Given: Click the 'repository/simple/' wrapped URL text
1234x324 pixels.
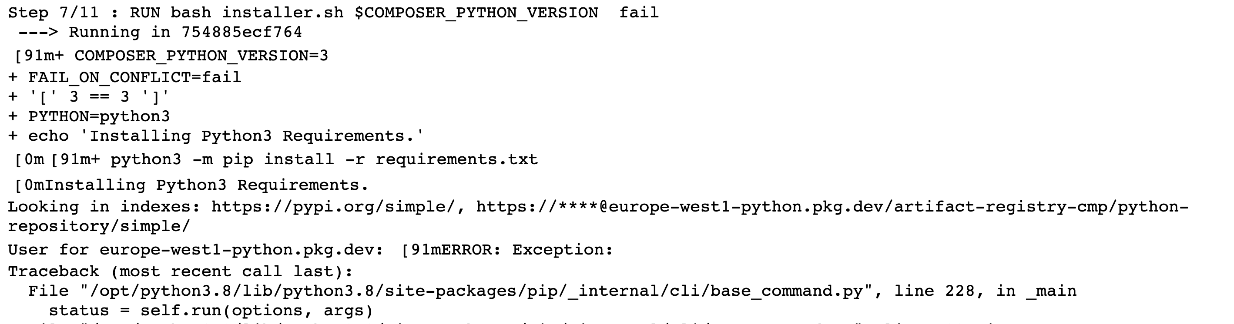Looking at the screenshot, I should coord(99,226).
